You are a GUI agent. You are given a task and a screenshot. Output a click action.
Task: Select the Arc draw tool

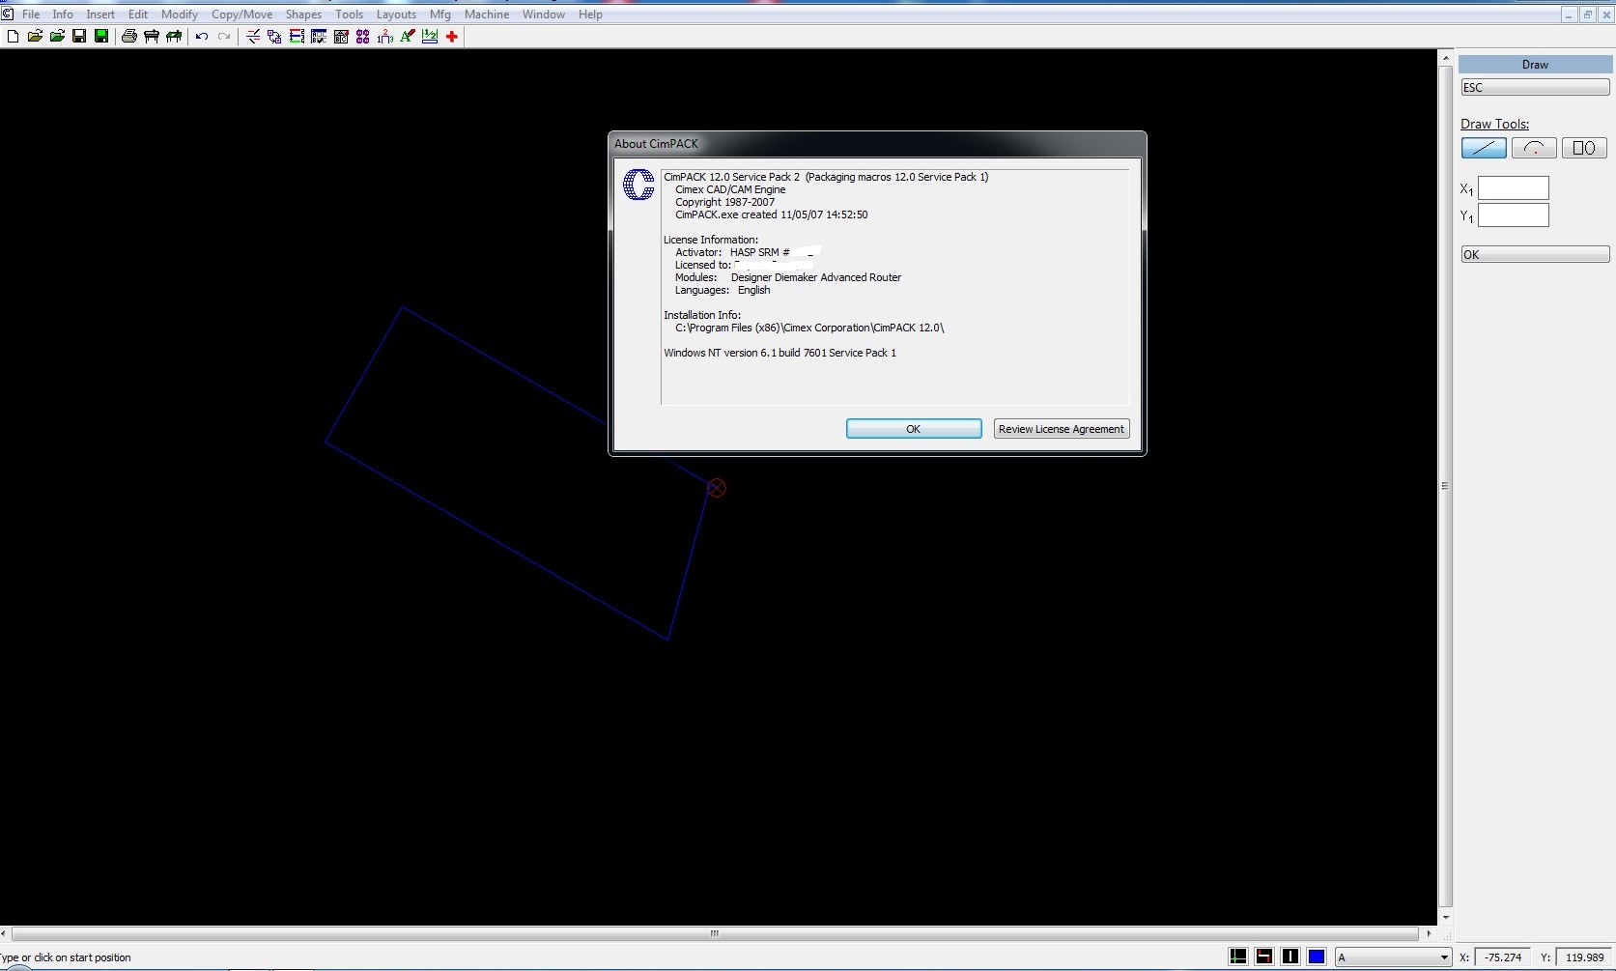pos(1534,148)
